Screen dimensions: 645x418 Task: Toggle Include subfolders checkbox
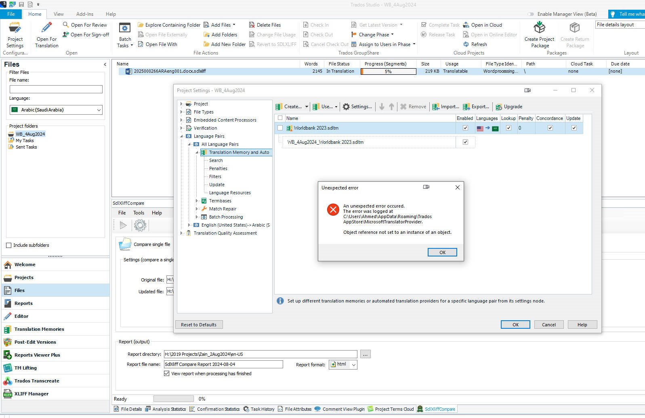[8, 245]
